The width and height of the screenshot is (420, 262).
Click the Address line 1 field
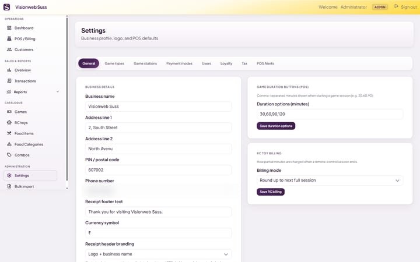pos(158,128)
